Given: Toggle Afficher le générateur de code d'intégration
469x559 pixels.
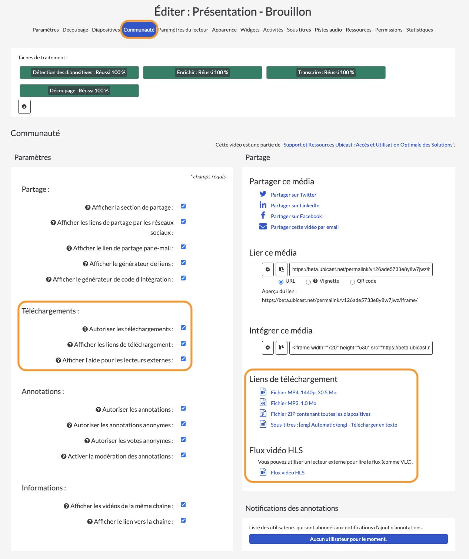Looking at the screenshot, I should [183, 278].
